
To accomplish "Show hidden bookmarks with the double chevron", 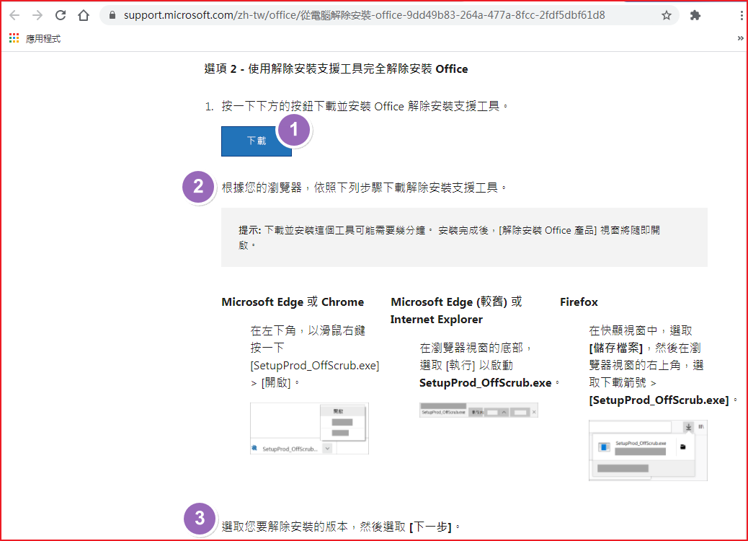I will coord(740,38).
